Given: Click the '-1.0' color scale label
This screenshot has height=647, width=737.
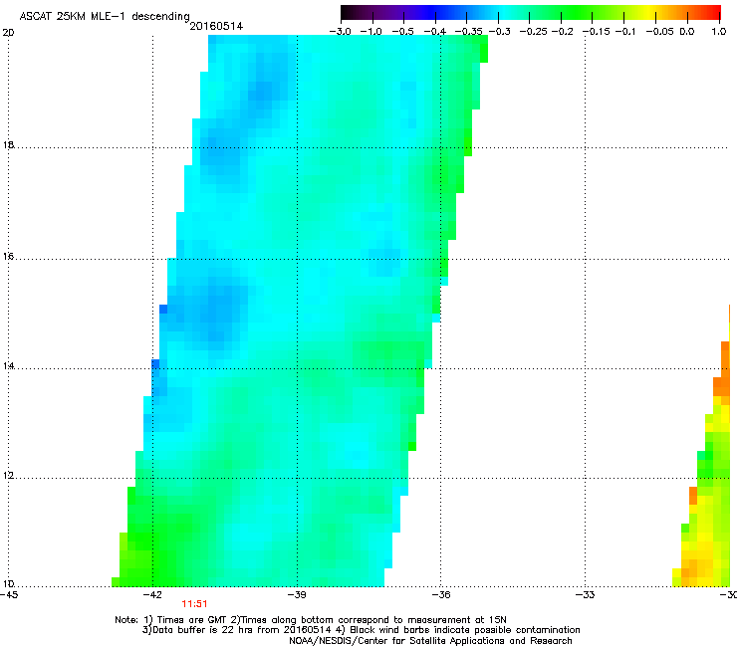Looking at the screenshot, I should click(371, 32).
